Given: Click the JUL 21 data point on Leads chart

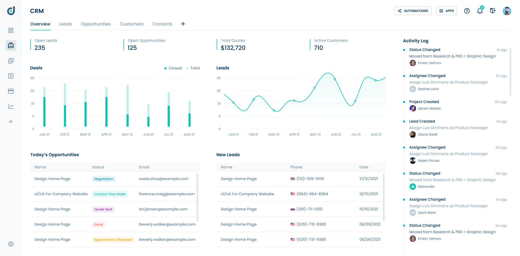Looking at the screenshot, I should click(355, 101).
